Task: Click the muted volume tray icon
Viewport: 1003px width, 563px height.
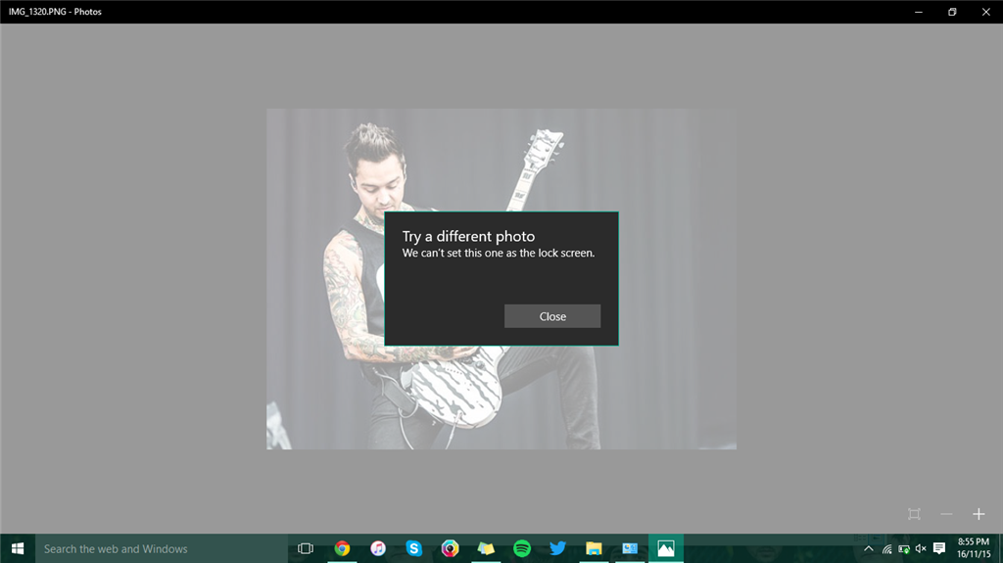Action: pyautogui.click(x=921, y=548)
